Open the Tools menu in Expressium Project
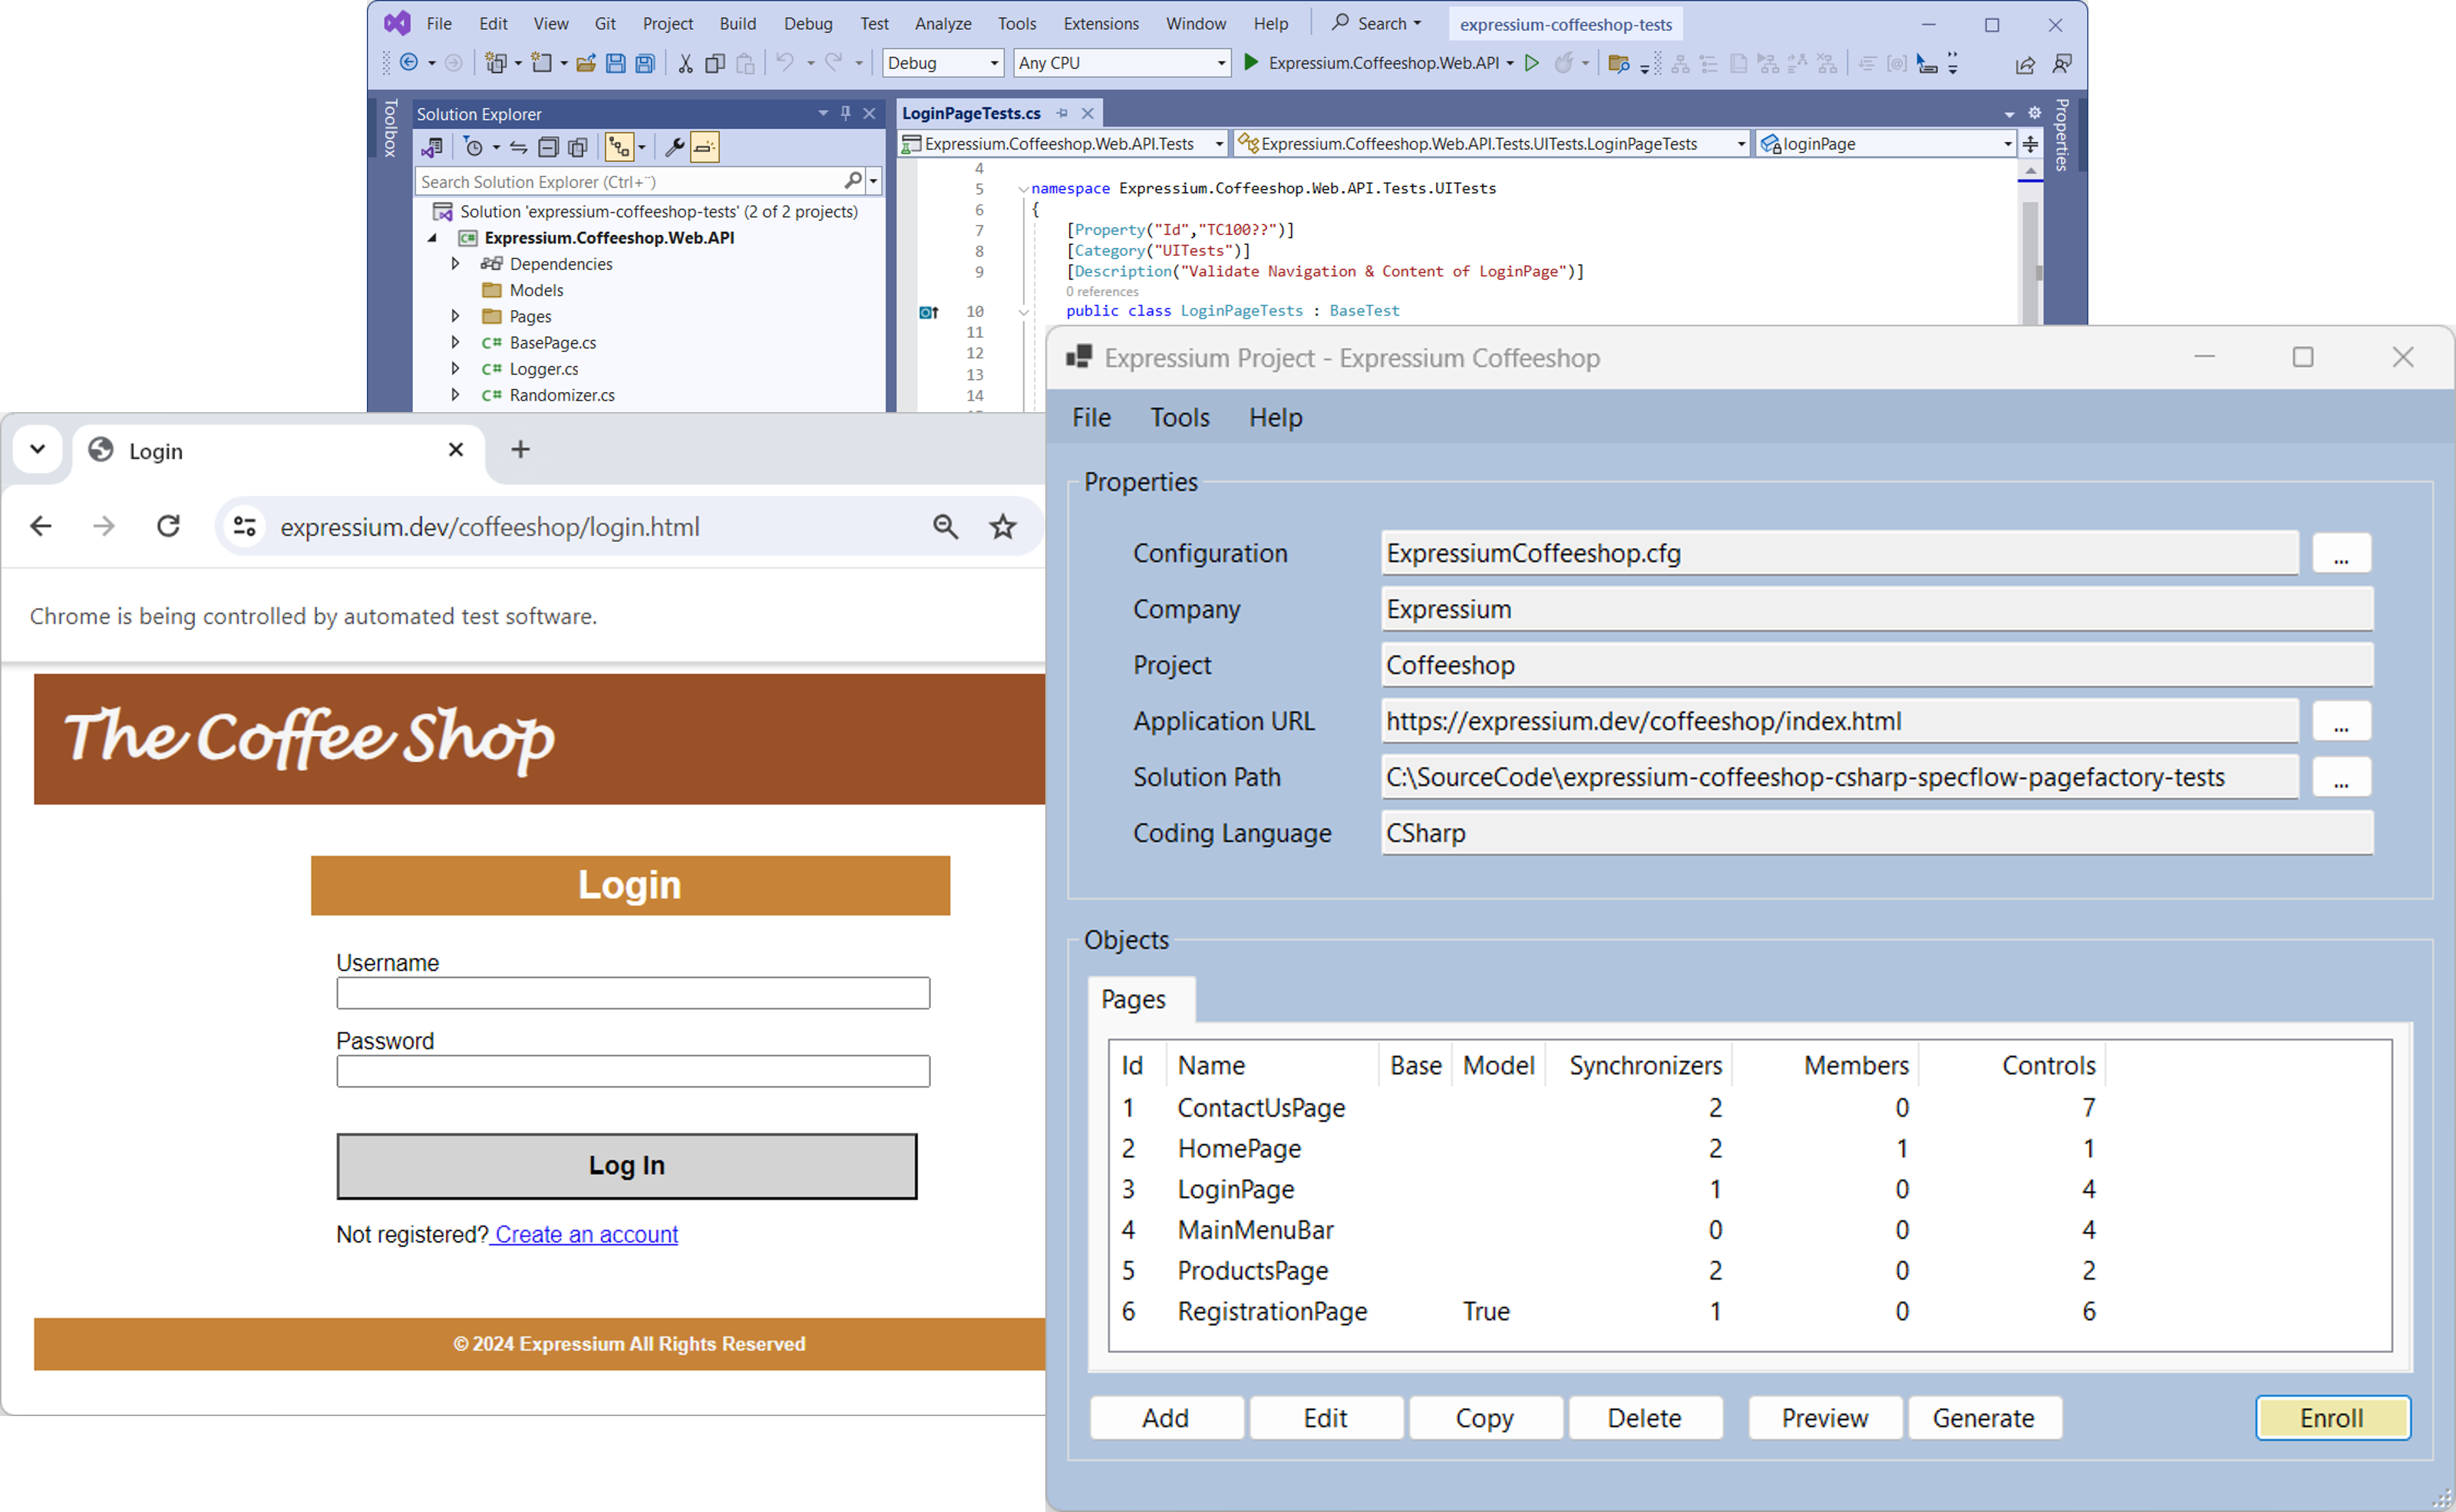This screenshot has height=1512, width=2456. [x=1179, y=417]
